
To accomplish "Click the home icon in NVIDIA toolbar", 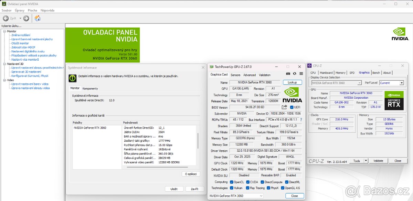I will (x=37, y=18).
